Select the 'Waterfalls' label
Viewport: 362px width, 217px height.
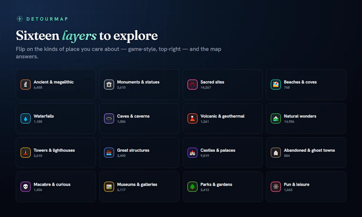[x=44, y=116]
